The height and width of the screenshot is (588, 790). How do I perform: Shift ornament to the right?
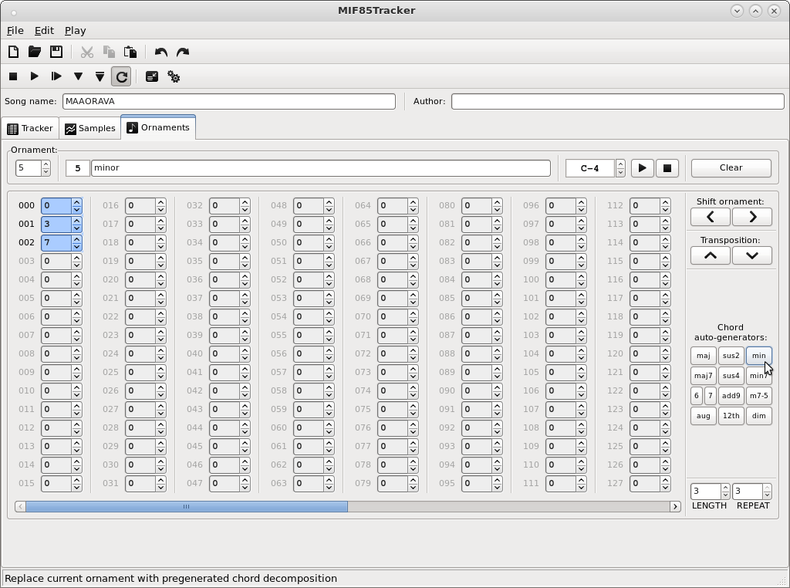point(751,218)
